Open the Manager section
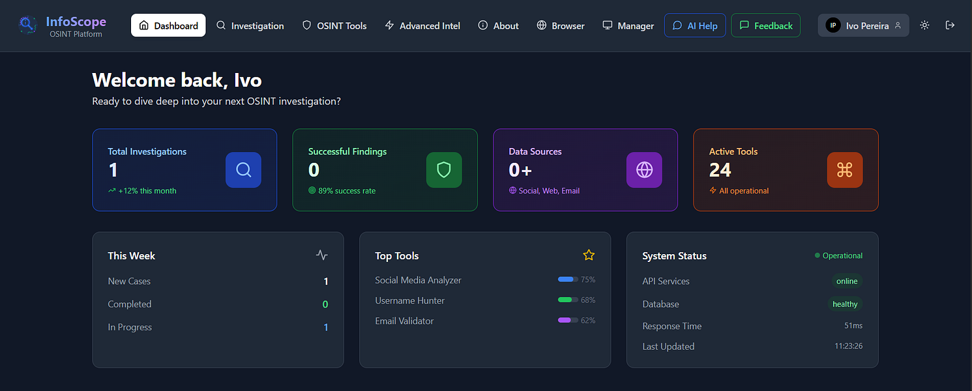 tap(628, 25)
